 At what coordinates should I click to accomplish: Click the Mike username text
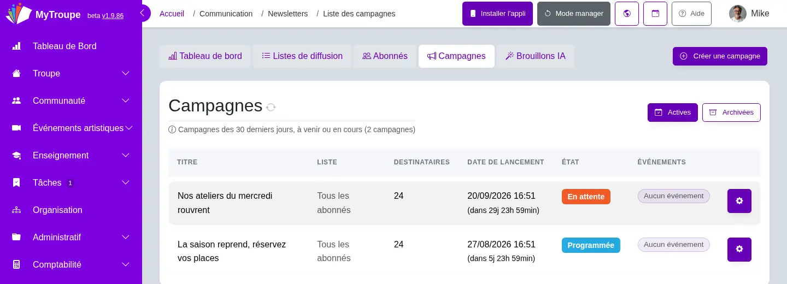760,14
